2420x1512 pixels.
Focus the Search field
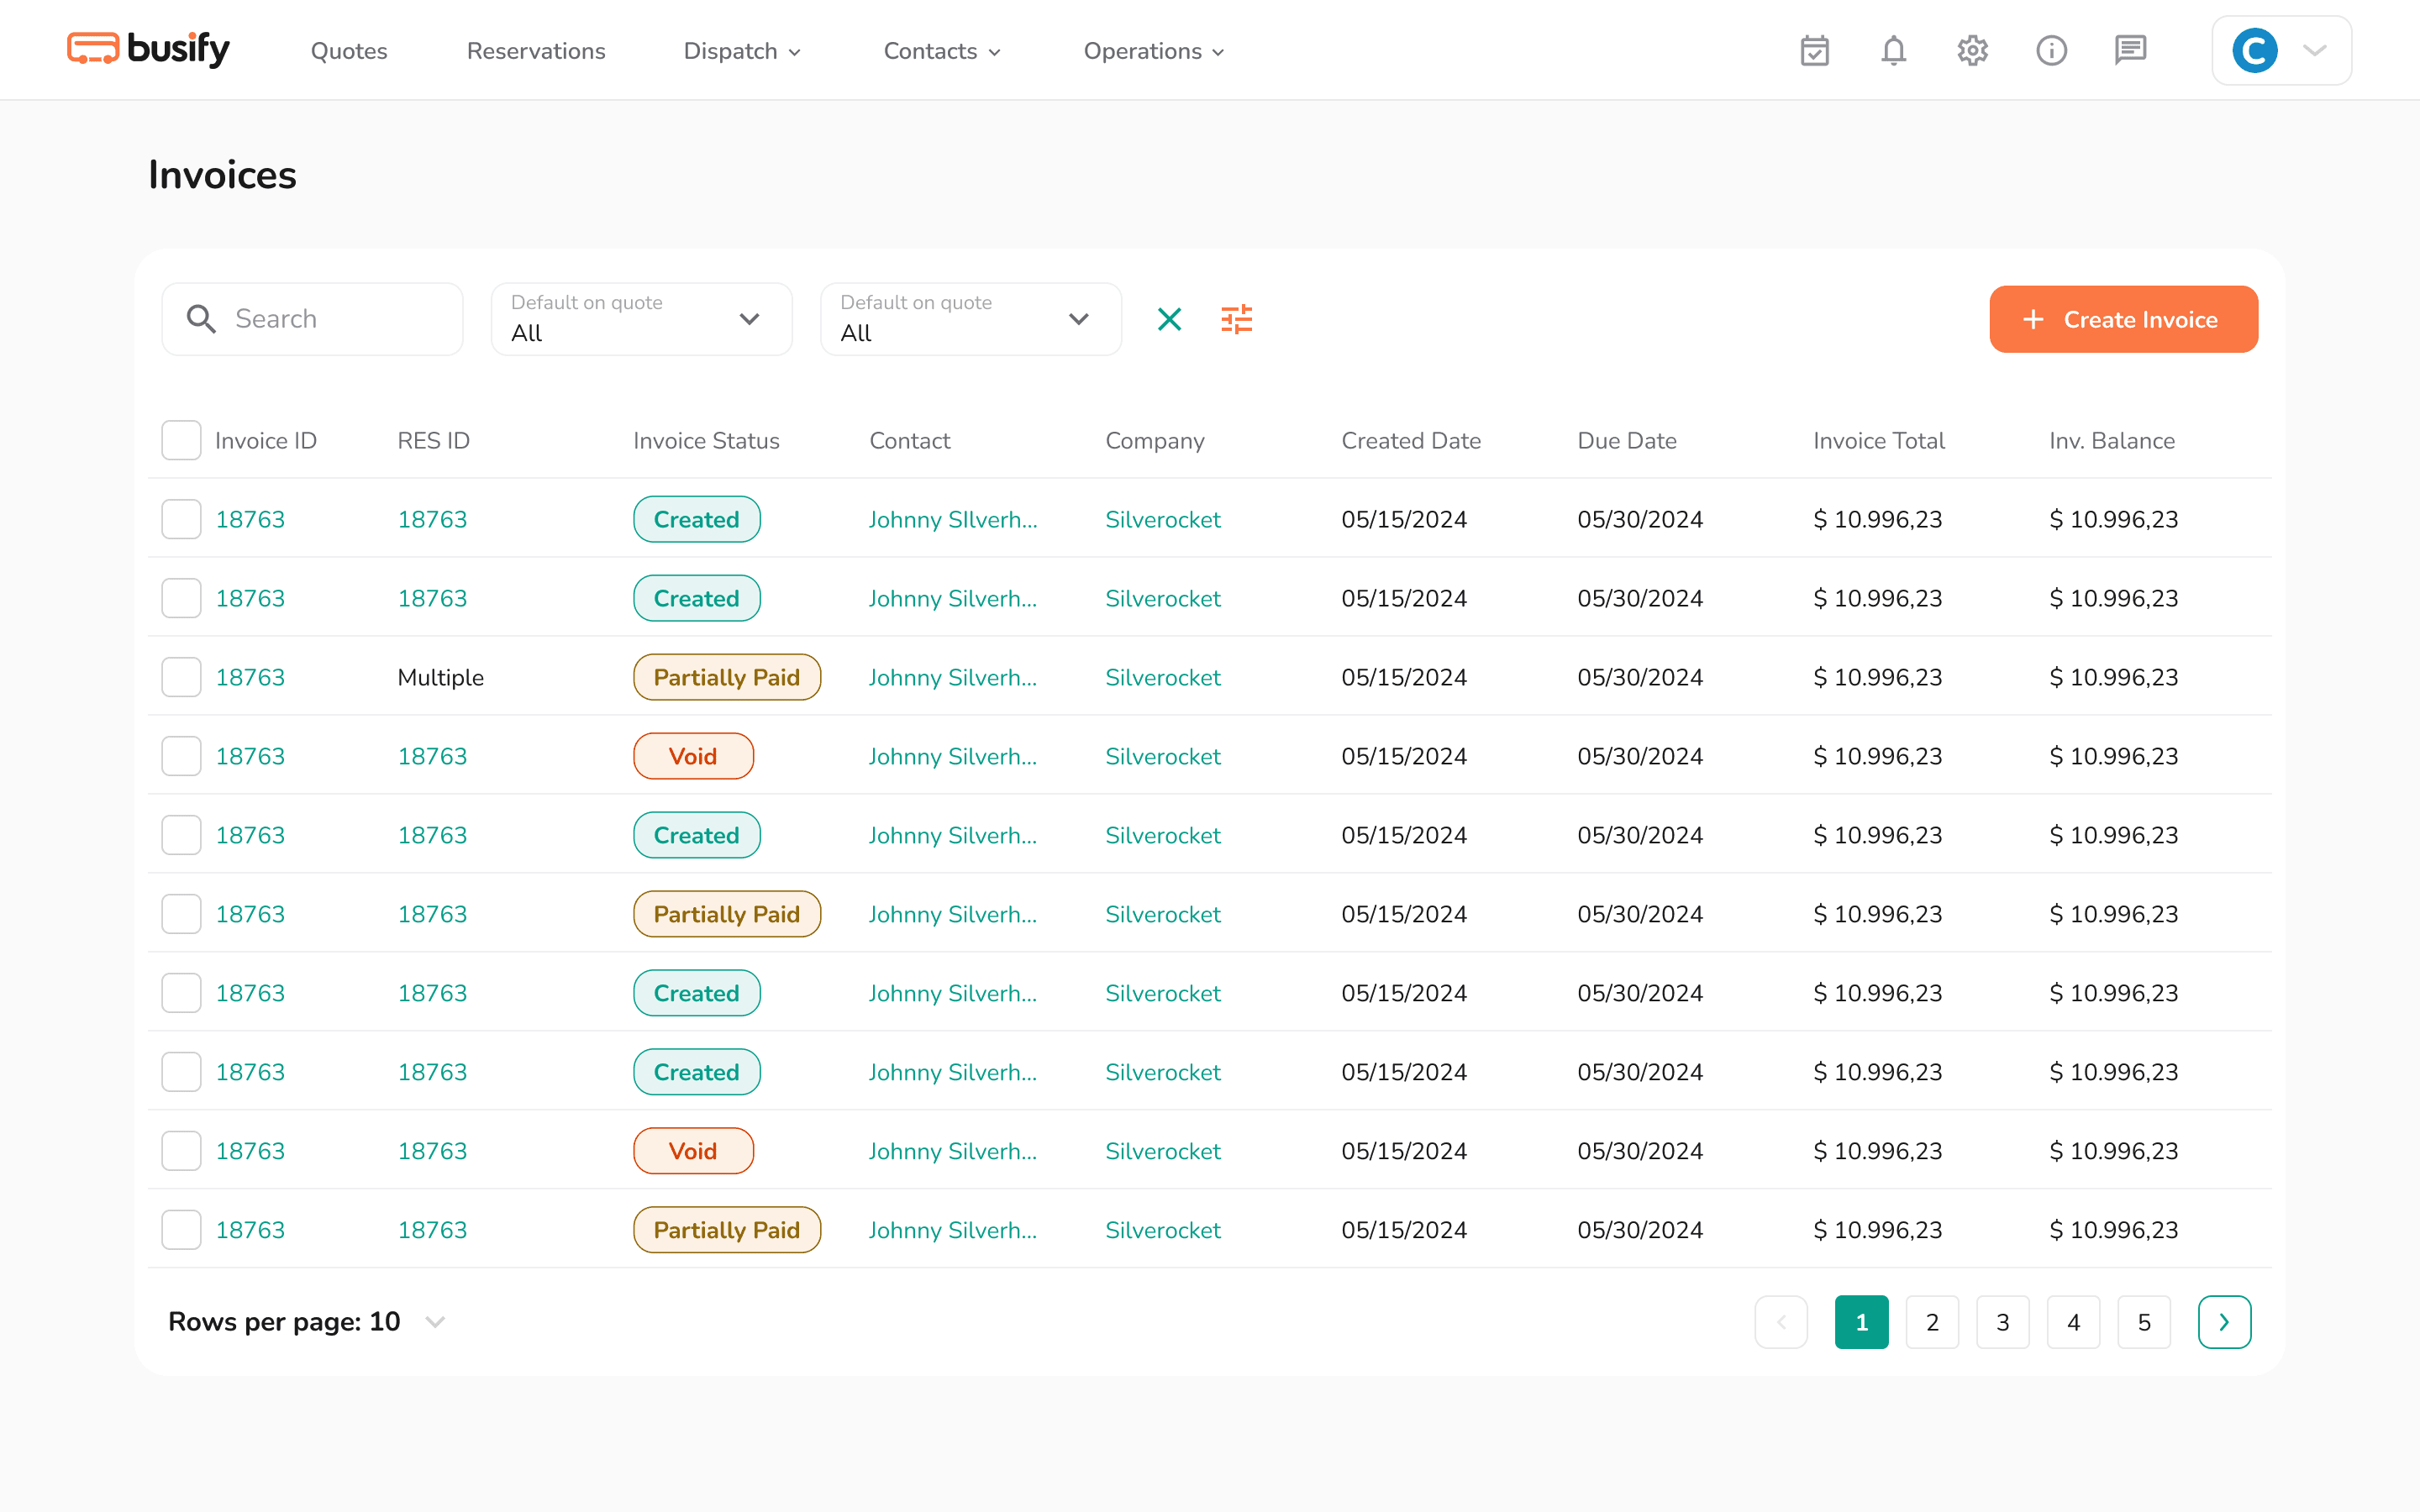pos(312,319)
